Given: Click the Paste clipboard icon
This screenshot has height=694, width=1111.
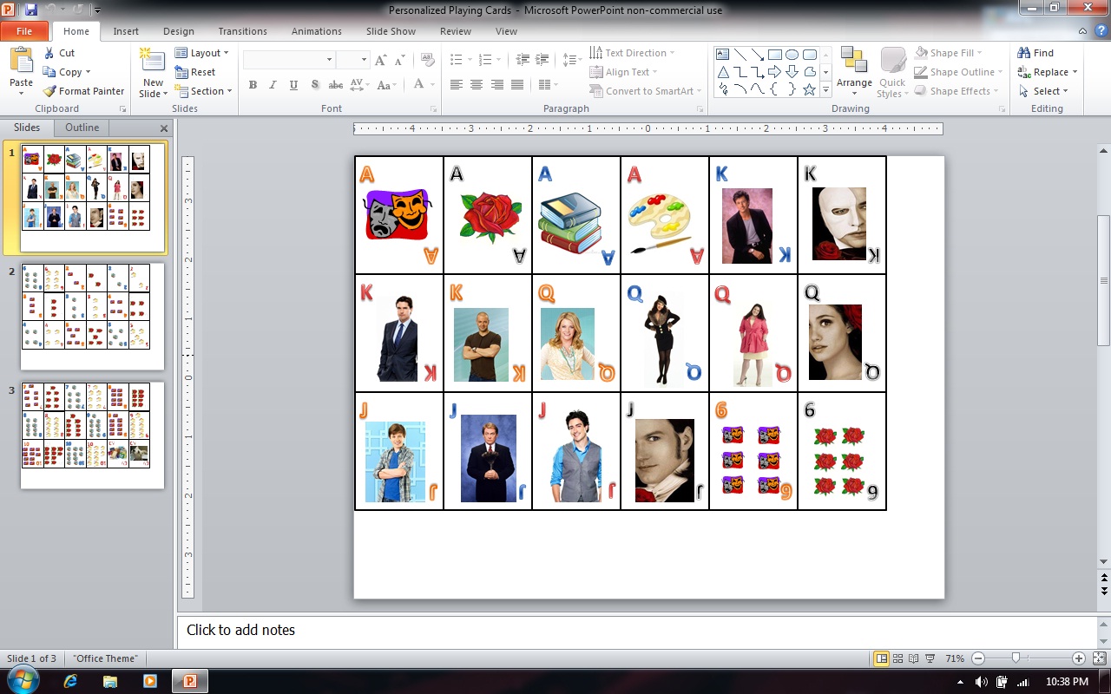Looking at the screenshot, I should tap(21, 61).
